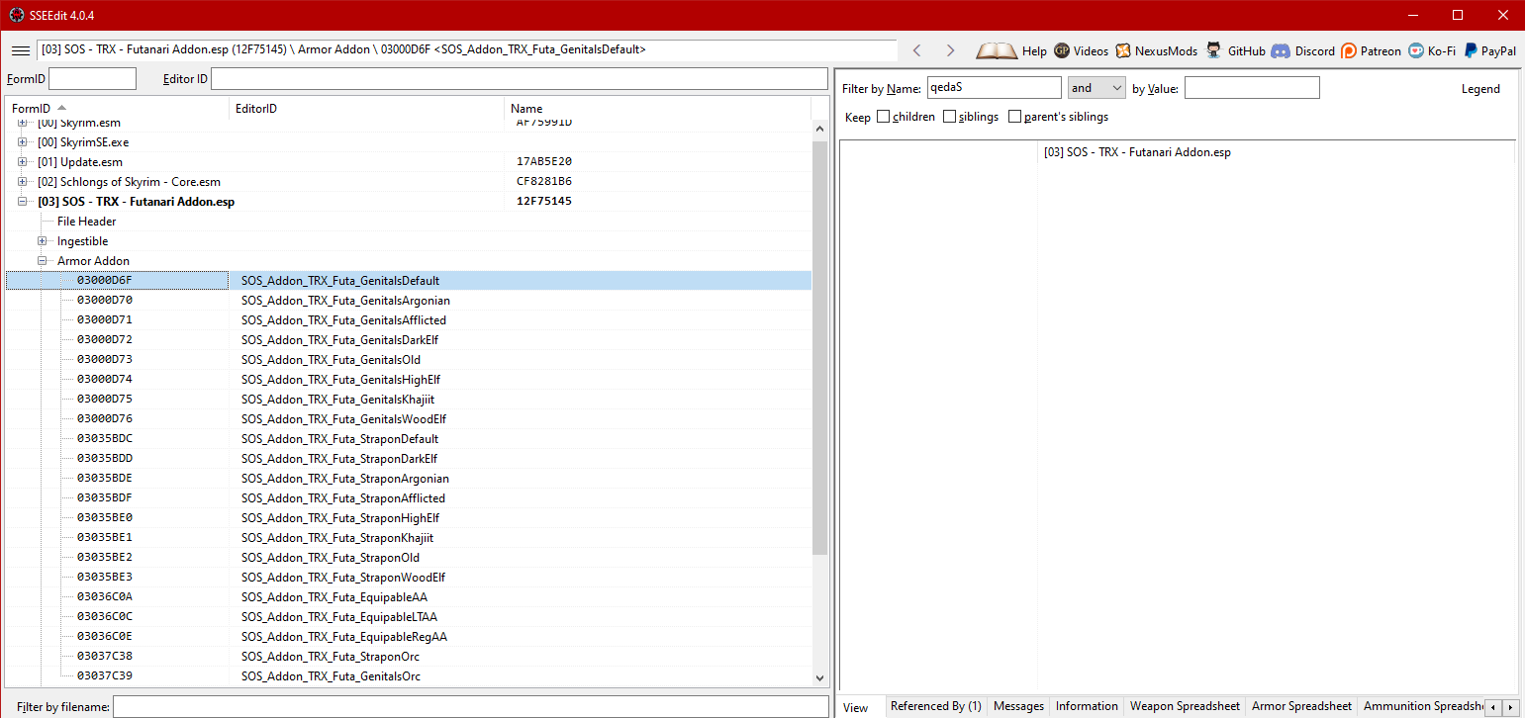Screen dimensions: 1525x718
Task: Click the CF8281B6 value in Name column
Action: [544, 182]
